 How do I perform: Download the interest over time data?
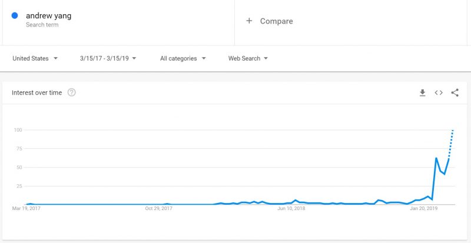click(422, 93)
